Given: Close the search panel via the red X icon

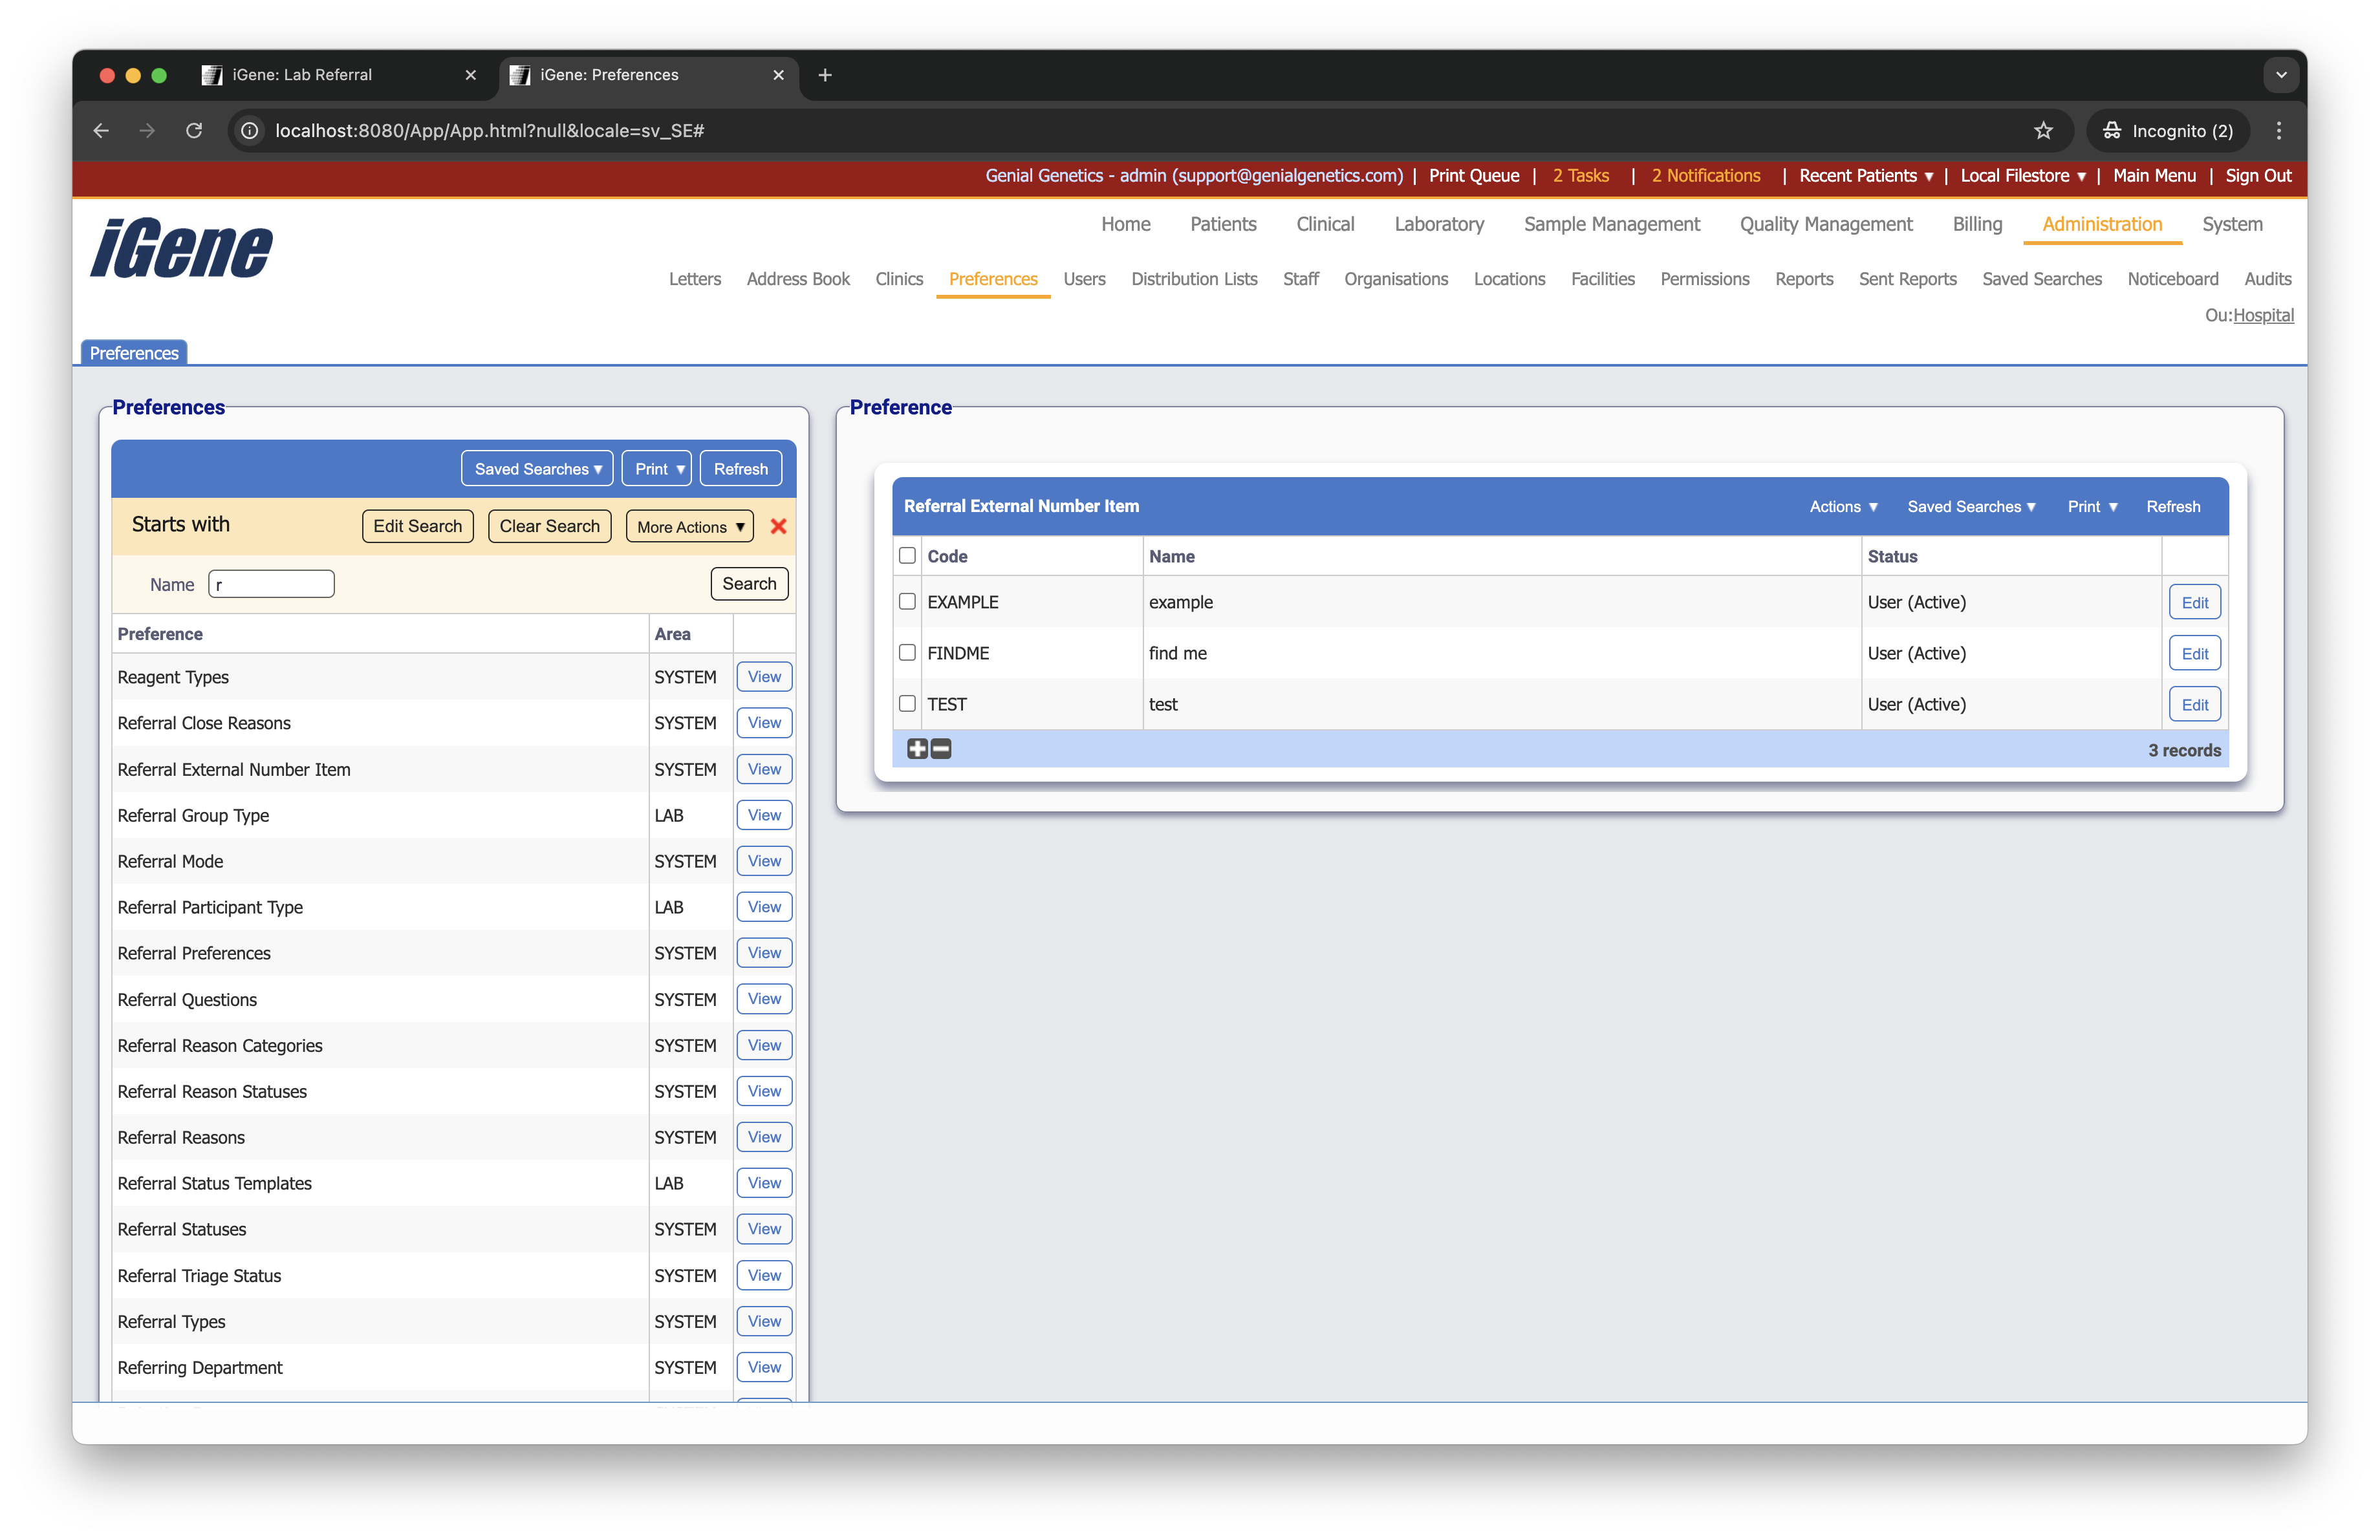Looking at the screenshot, I should [779, 526].
